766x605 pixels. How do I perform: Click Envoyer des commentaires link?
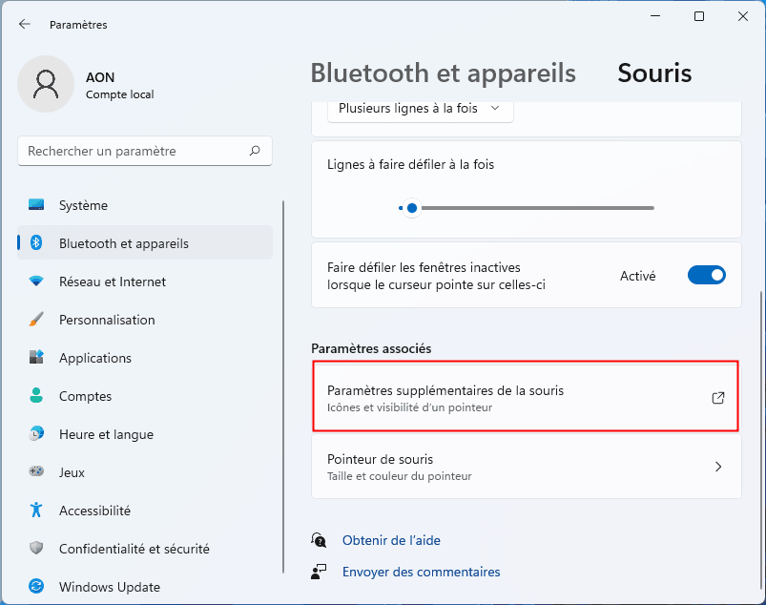(x=421, y=572)
